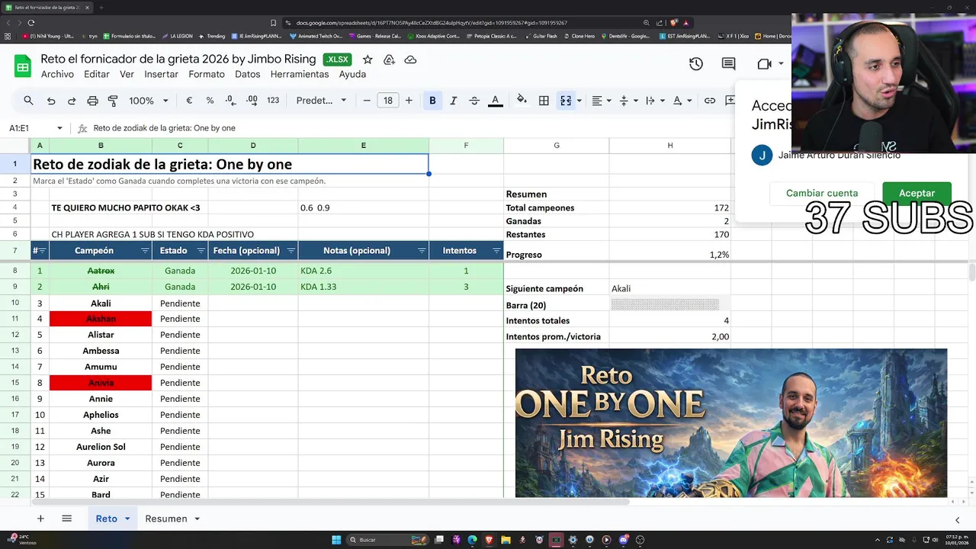
Task: Click the font size field showing 18
Action: (387, 101)
